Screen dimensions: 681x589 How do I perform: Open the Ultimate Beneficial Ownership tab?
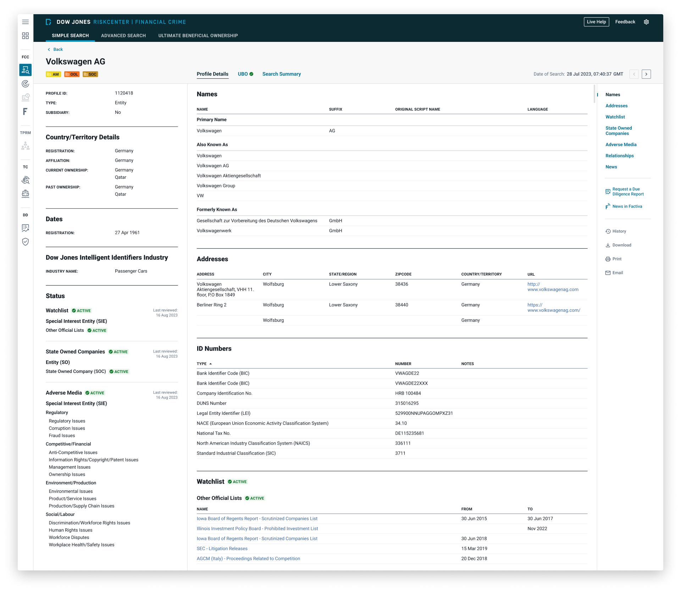pos(198,35)
